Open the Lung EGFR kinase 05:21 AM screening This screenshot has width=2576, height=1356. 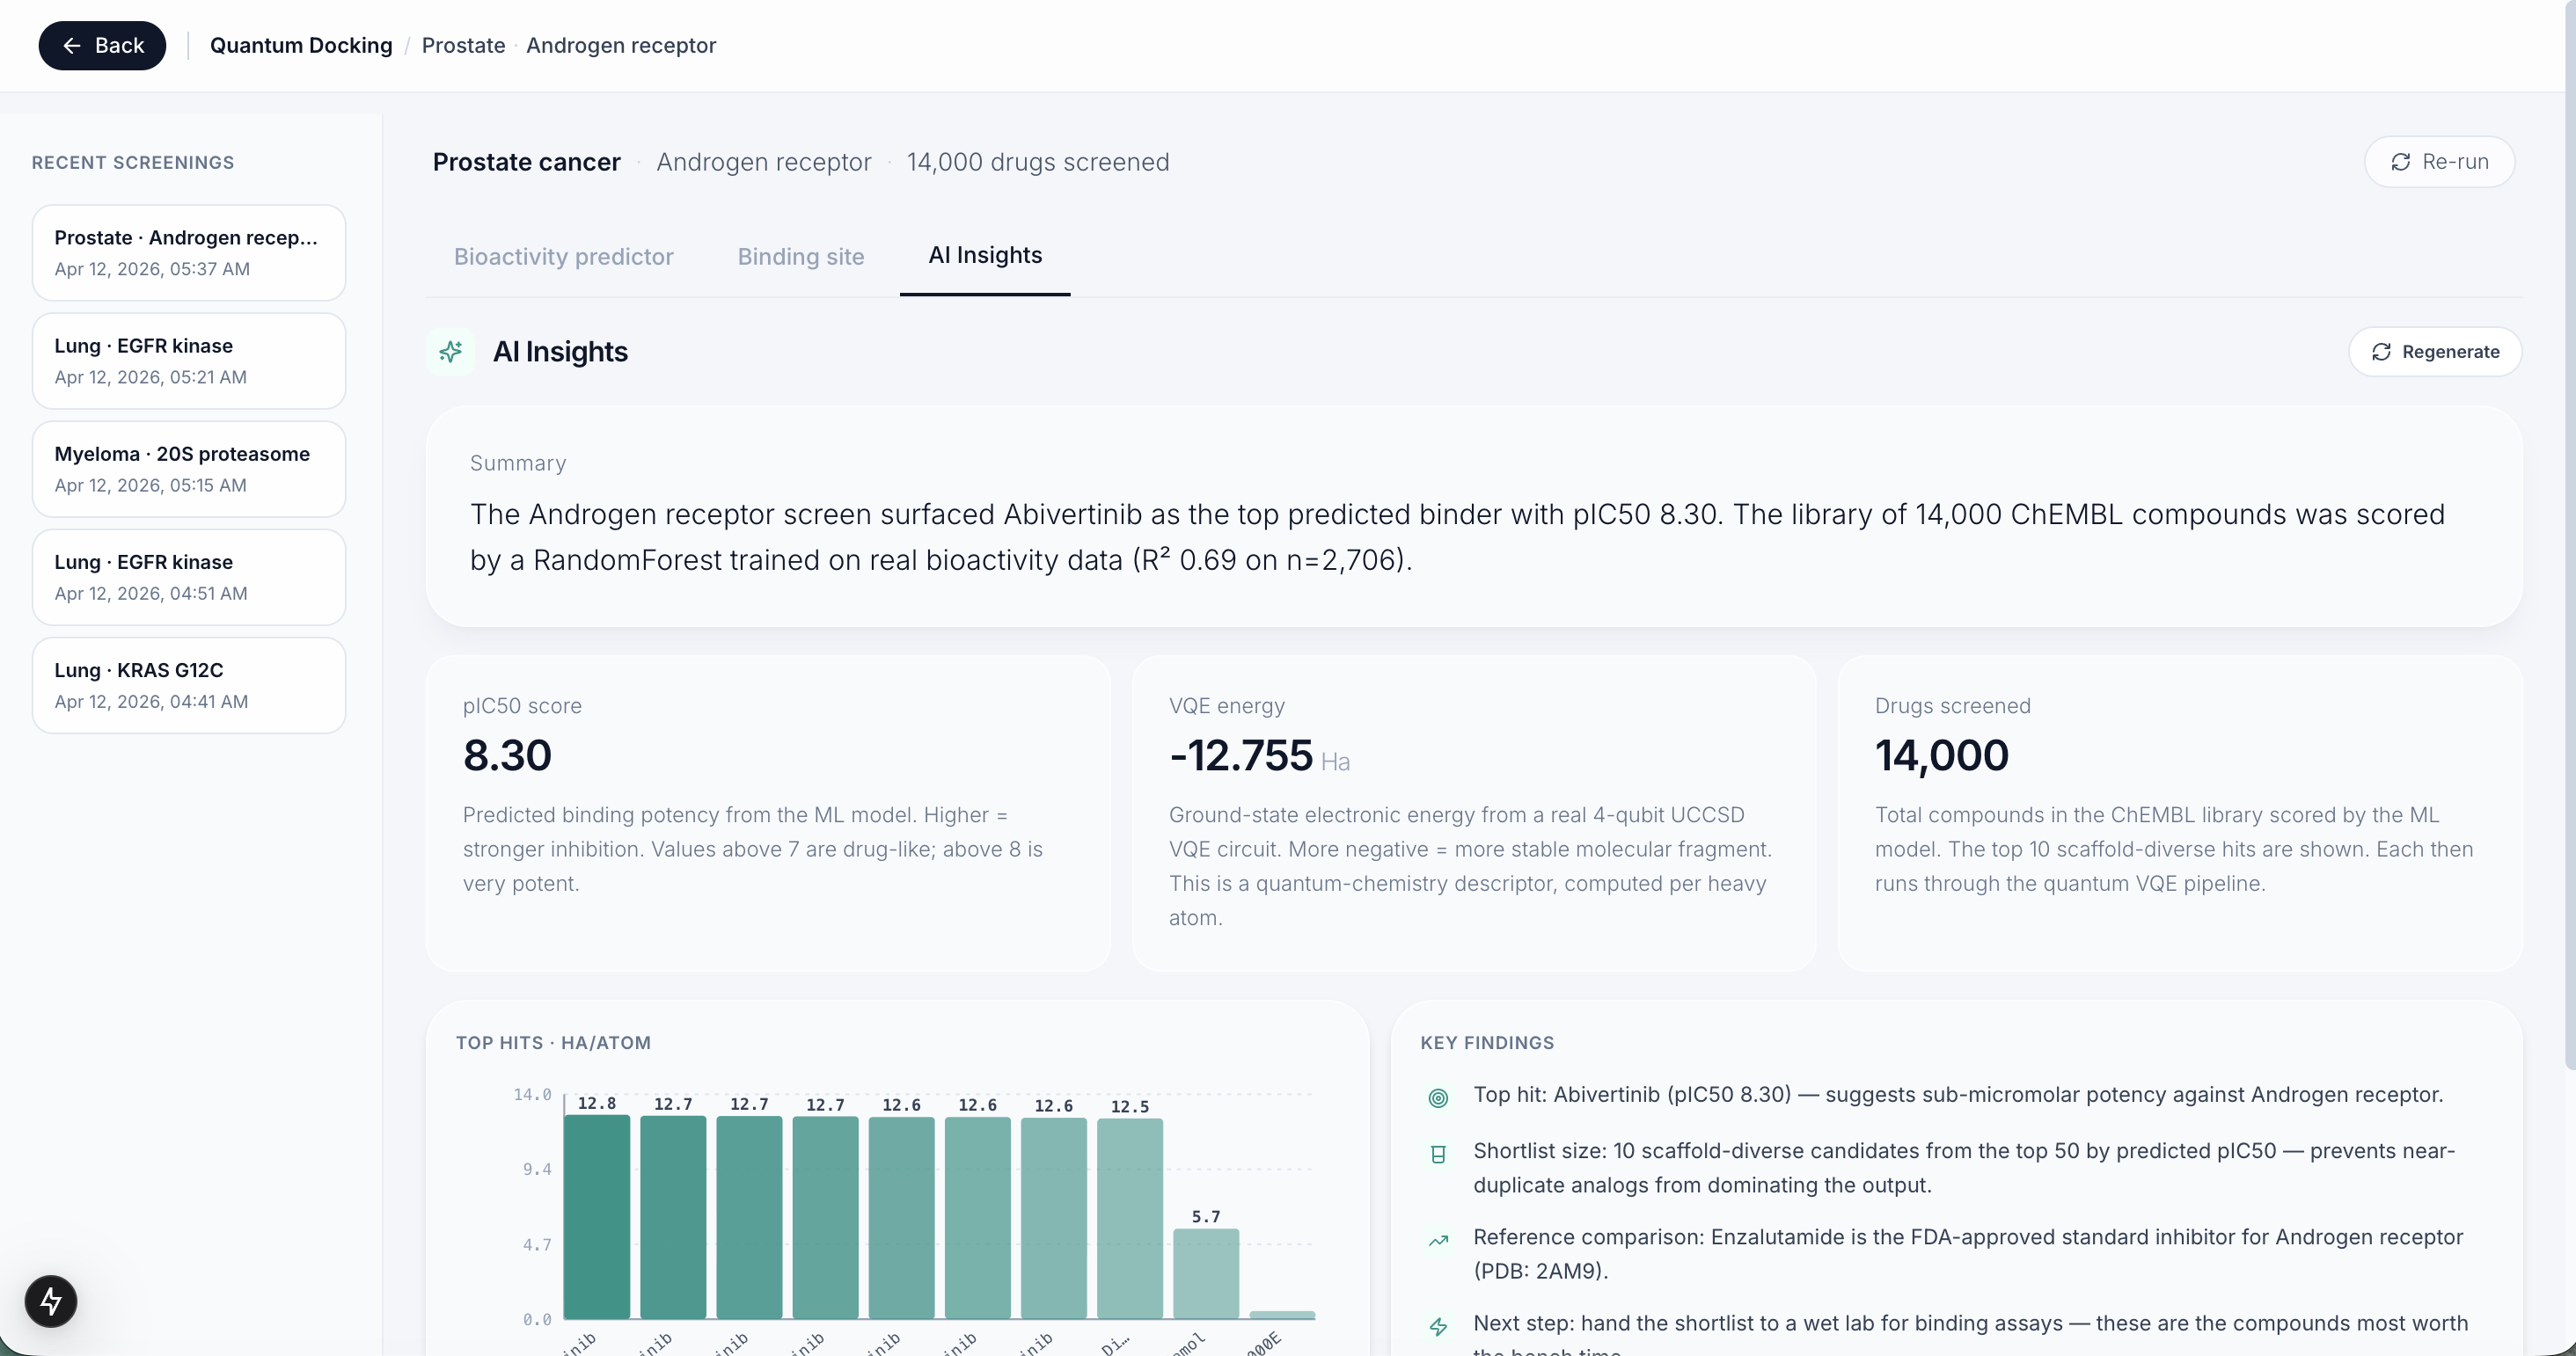[x=189, y=361]
